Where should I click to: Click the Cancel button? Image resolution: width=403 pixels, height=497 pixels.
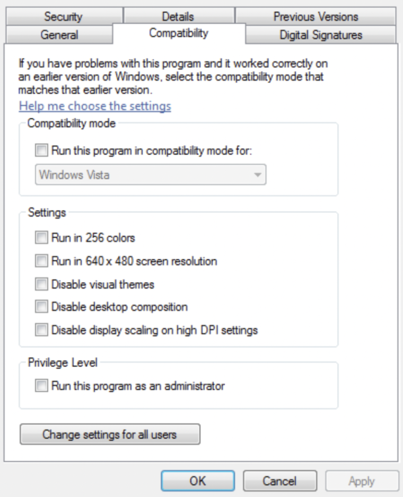279,481
